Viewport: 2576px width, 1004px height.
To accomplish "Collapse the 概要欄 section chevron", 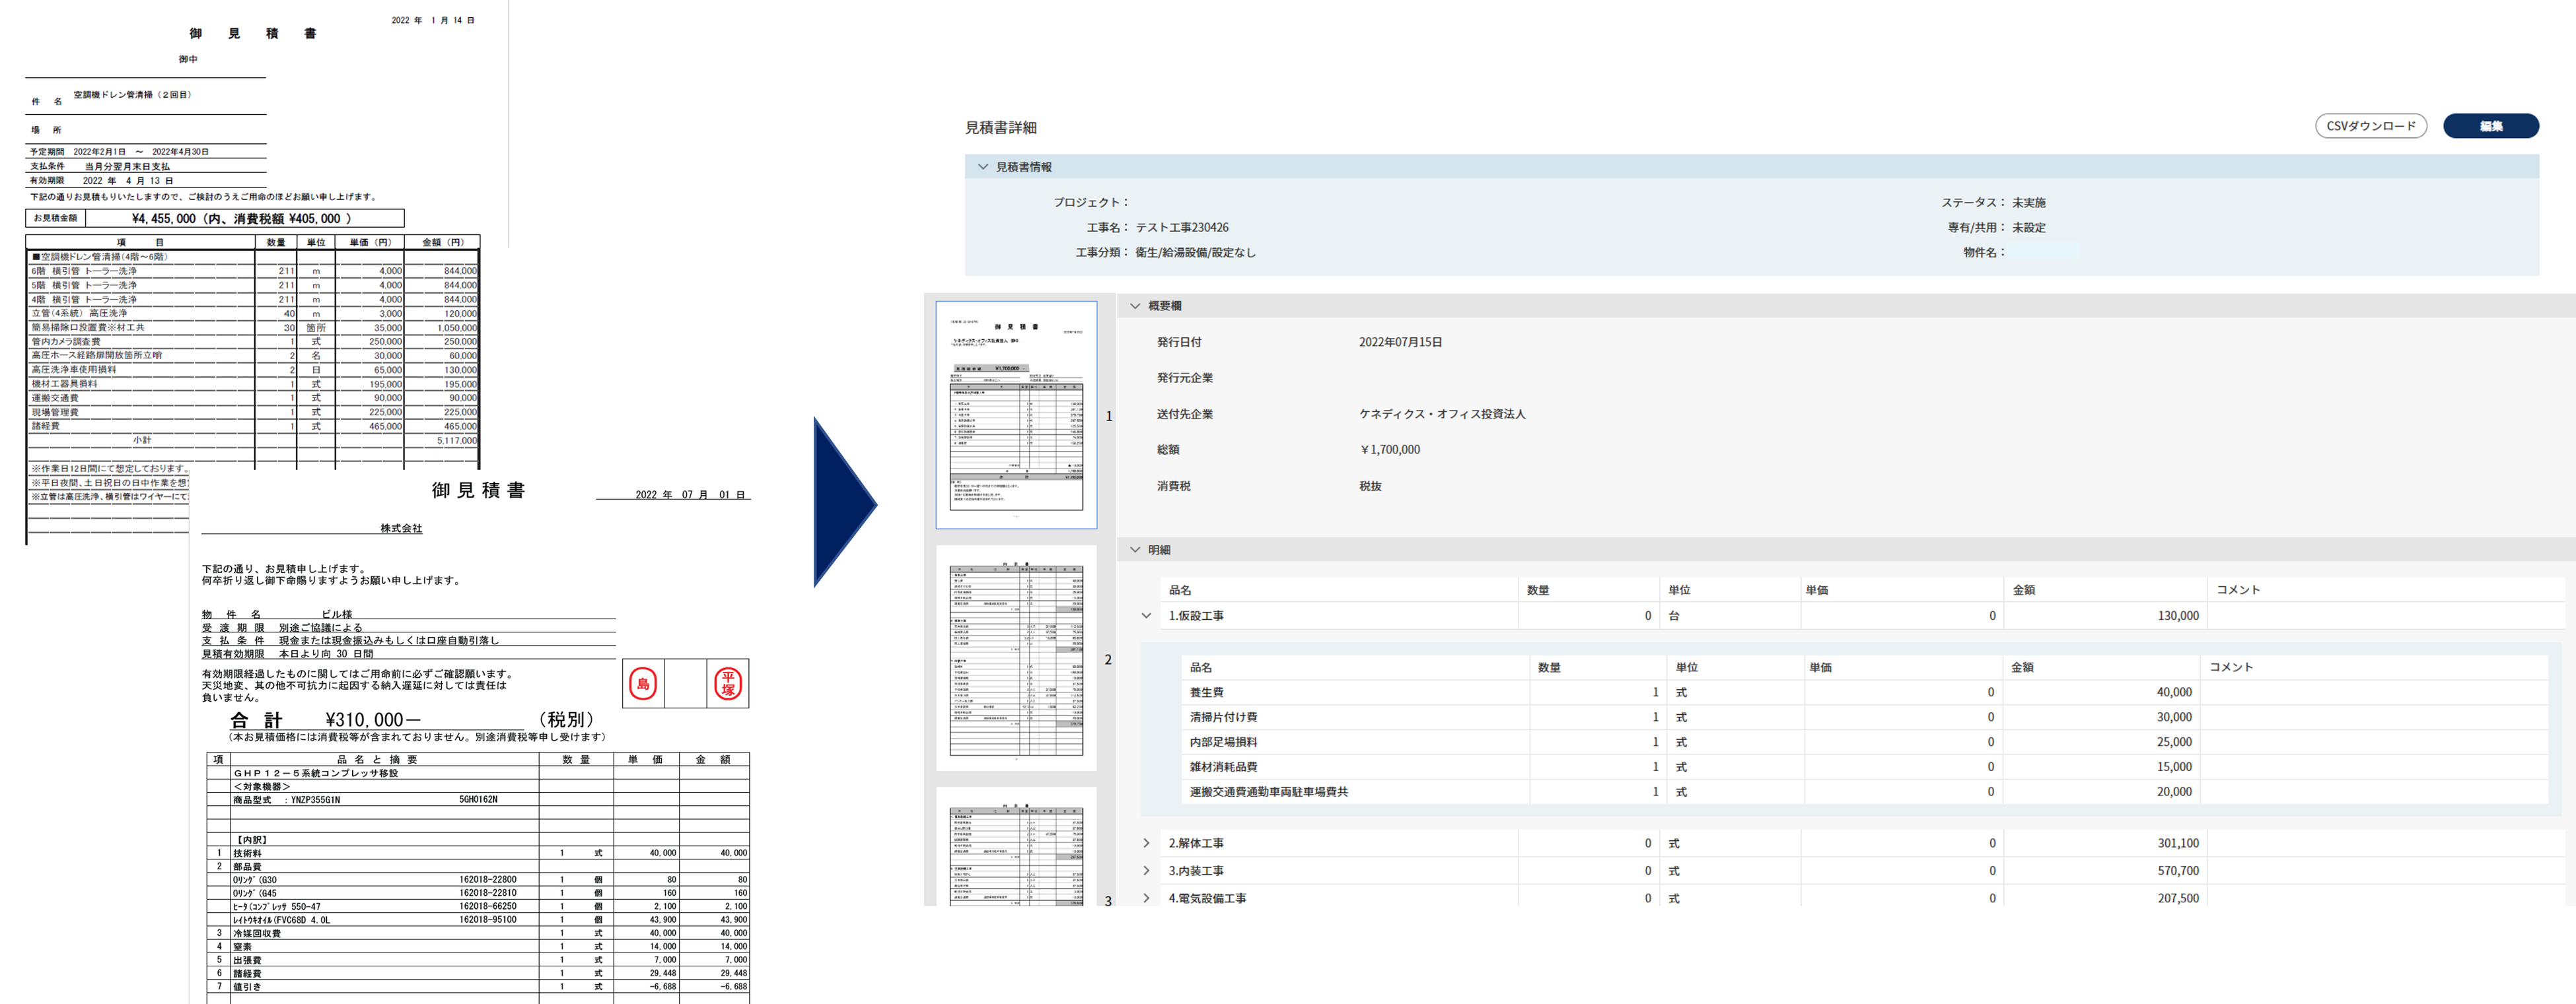I will [1135, 306].
